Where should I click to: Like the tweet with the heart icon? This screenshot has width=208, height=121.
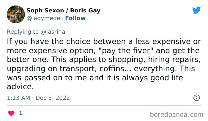coord(11,113)
